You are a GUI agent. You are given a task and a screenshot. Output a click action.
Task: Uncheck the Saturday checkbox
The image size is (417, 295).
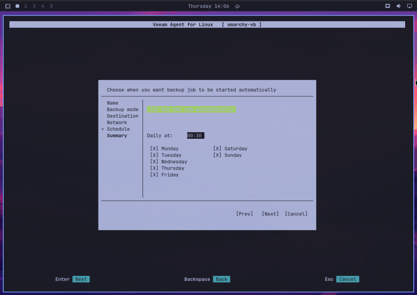pyautogui.click(x=230, y=149)
